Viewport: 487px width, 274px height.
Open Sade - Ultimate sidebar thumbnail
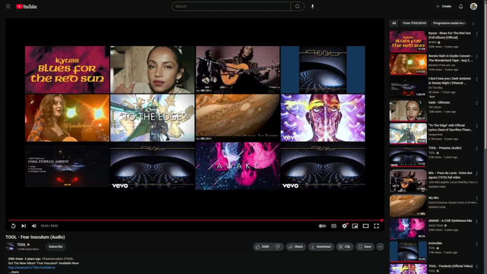coord(408,110)
